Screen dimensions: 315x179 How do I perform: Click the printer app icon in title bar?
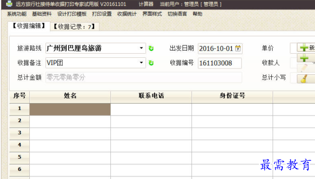pos(9,4)
